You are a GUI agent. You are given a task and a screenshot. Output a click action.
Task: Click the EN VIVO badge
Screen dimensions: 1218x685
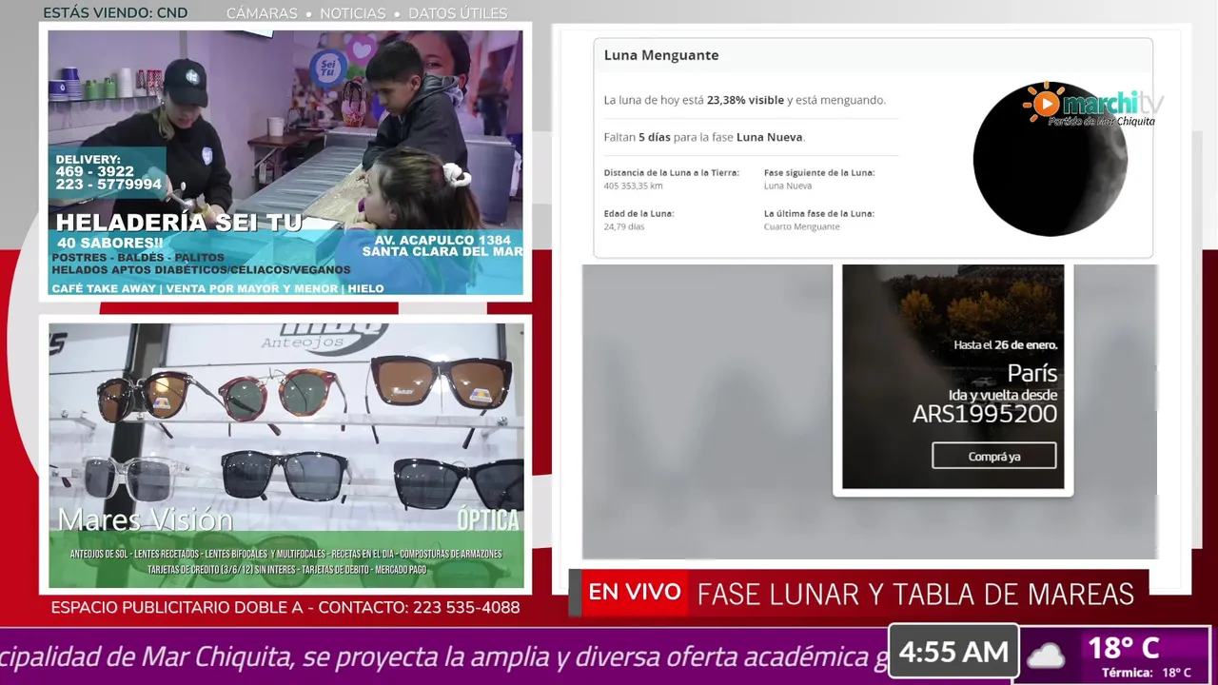[x=635, y=593]
